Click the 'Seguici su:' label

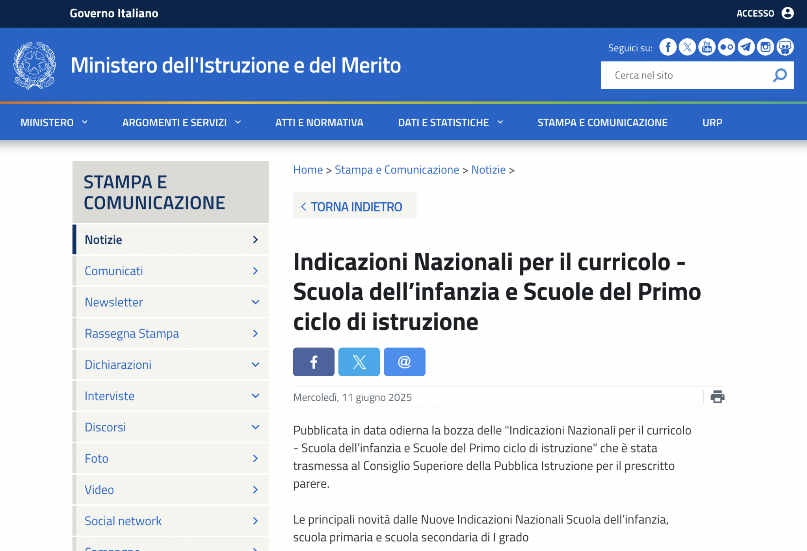pos(630,48)
